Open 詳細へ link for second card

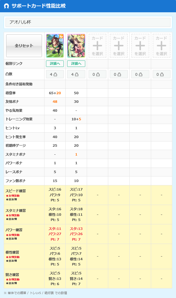(x=76, y=64)
